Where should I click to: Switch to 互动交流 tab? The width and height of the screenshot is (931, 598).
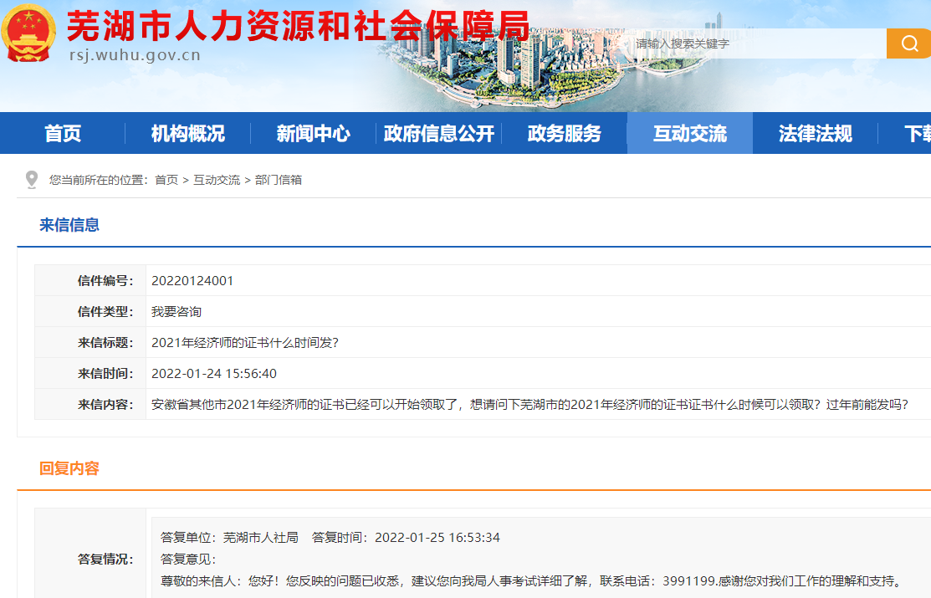pyautogui.click(x=690, y=134)
